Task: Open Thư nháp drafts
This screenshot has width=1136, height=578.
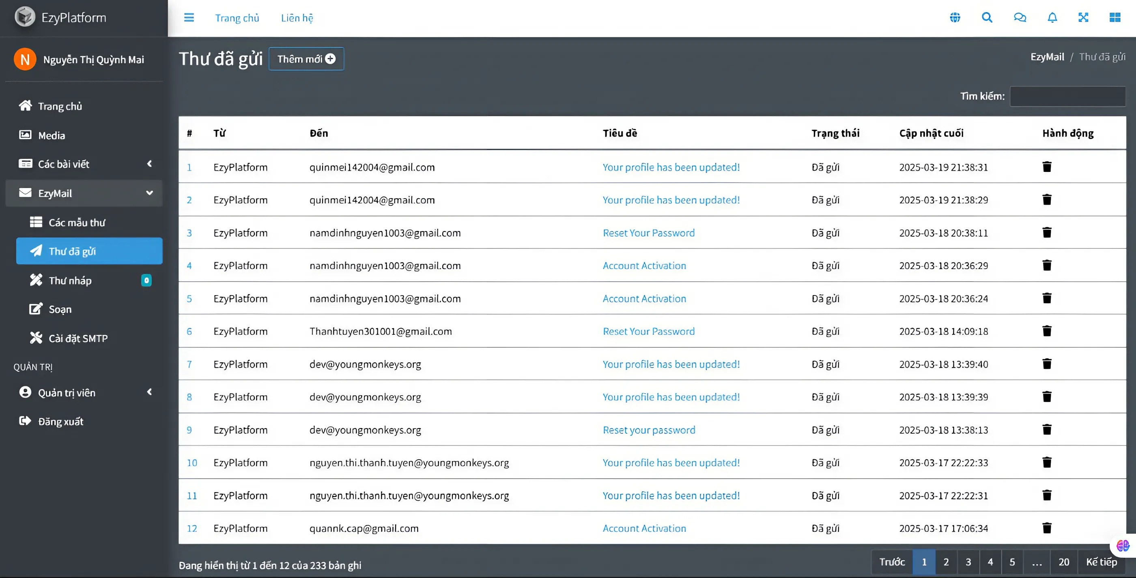Action: click(89, 280)
